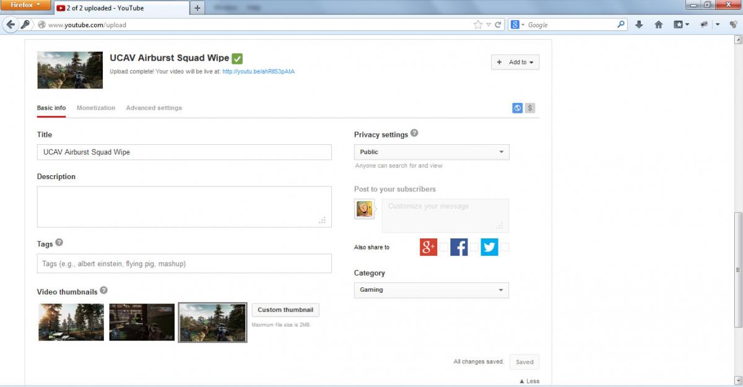
Task: Select the second dark interior thumbnail
Action: (142, 322)
